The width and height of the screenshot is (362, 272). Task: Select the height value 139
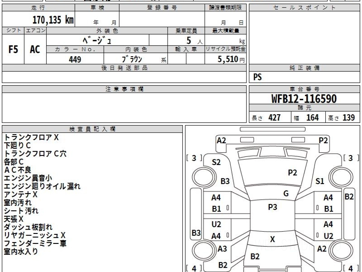click(x=349, y=118)
